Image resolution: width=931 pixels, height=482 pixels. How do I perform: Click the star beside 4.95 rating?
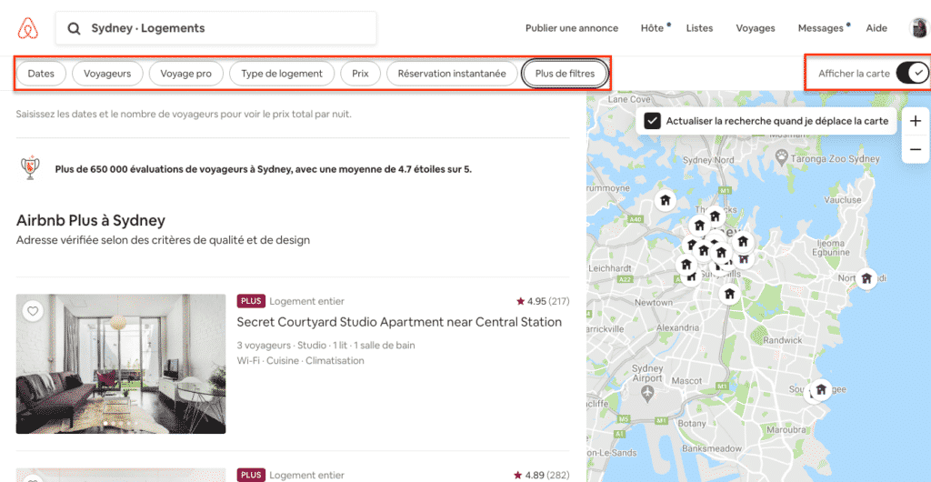521,302
